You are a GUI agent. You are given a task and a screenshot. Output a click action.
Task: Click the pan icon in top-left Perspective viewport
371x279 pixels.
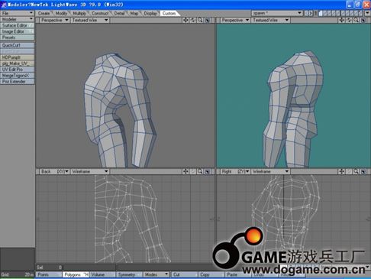[185, 20]
